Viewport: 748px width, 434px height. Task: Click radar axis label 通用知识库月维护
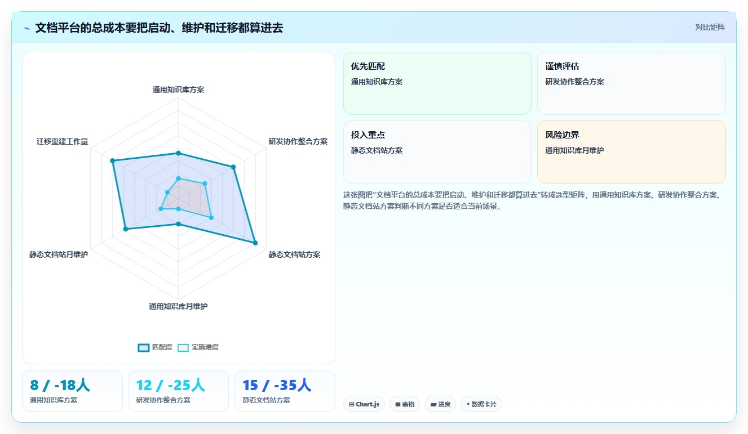tap(178, 306)
